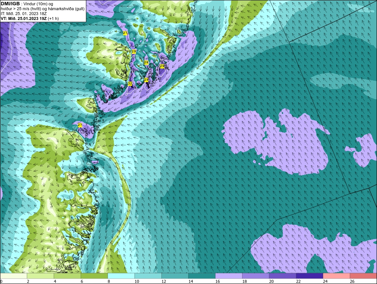This screenshot has width=377, height=284.
Task: Click the legend scale number "14"
Action: tap(191, 281)
